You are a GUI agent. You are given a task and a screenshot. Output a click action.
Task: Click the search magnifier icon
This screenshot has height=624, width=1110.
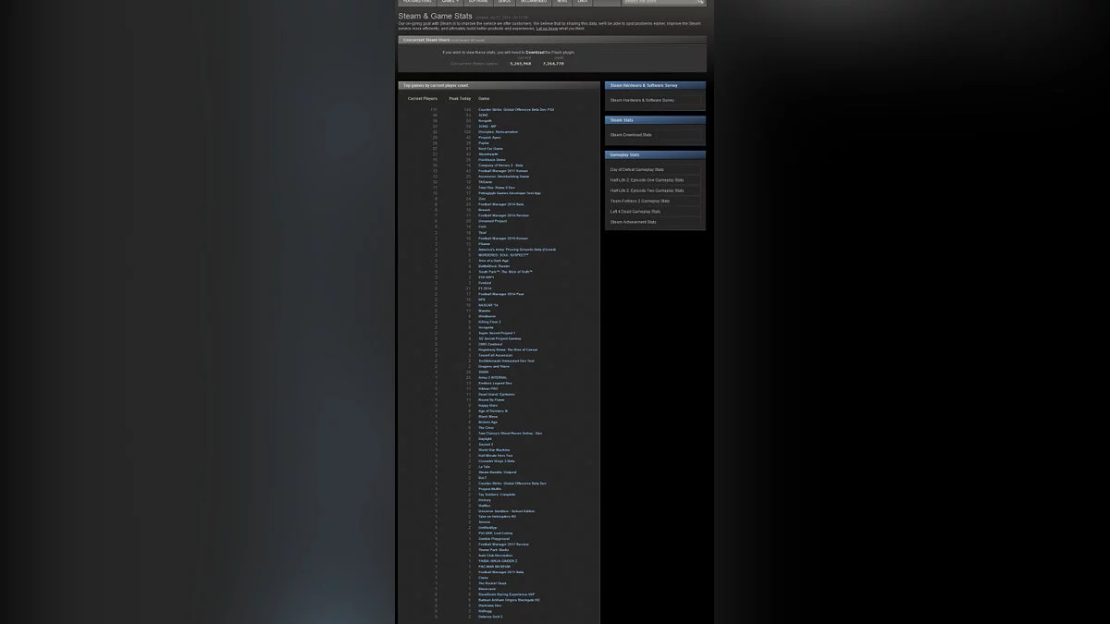[700, 2]
